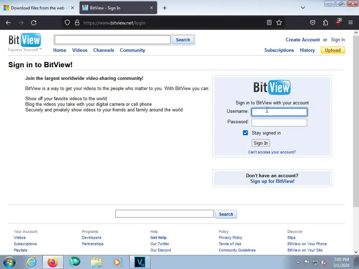Screen dimensions: 359x269
Task: Uncheck the Stay signed in checkbox
Action: (245, 133)
